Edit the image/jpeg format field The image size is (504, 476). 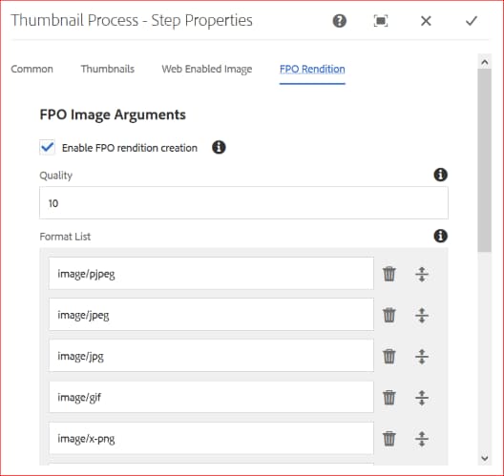(211, 315)
